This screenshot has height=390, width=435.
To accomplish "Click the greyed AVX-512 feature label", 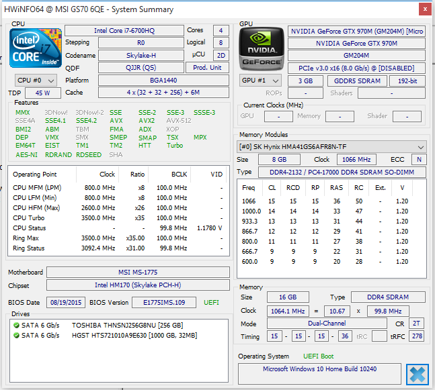I will (179, 121).
